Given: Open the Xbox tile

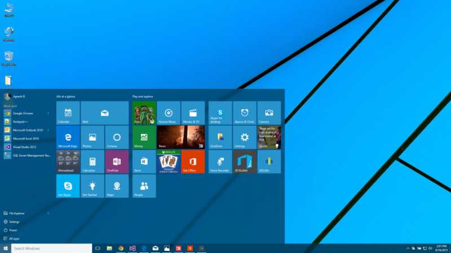Looking at the screenshot, I should [144, 113].
